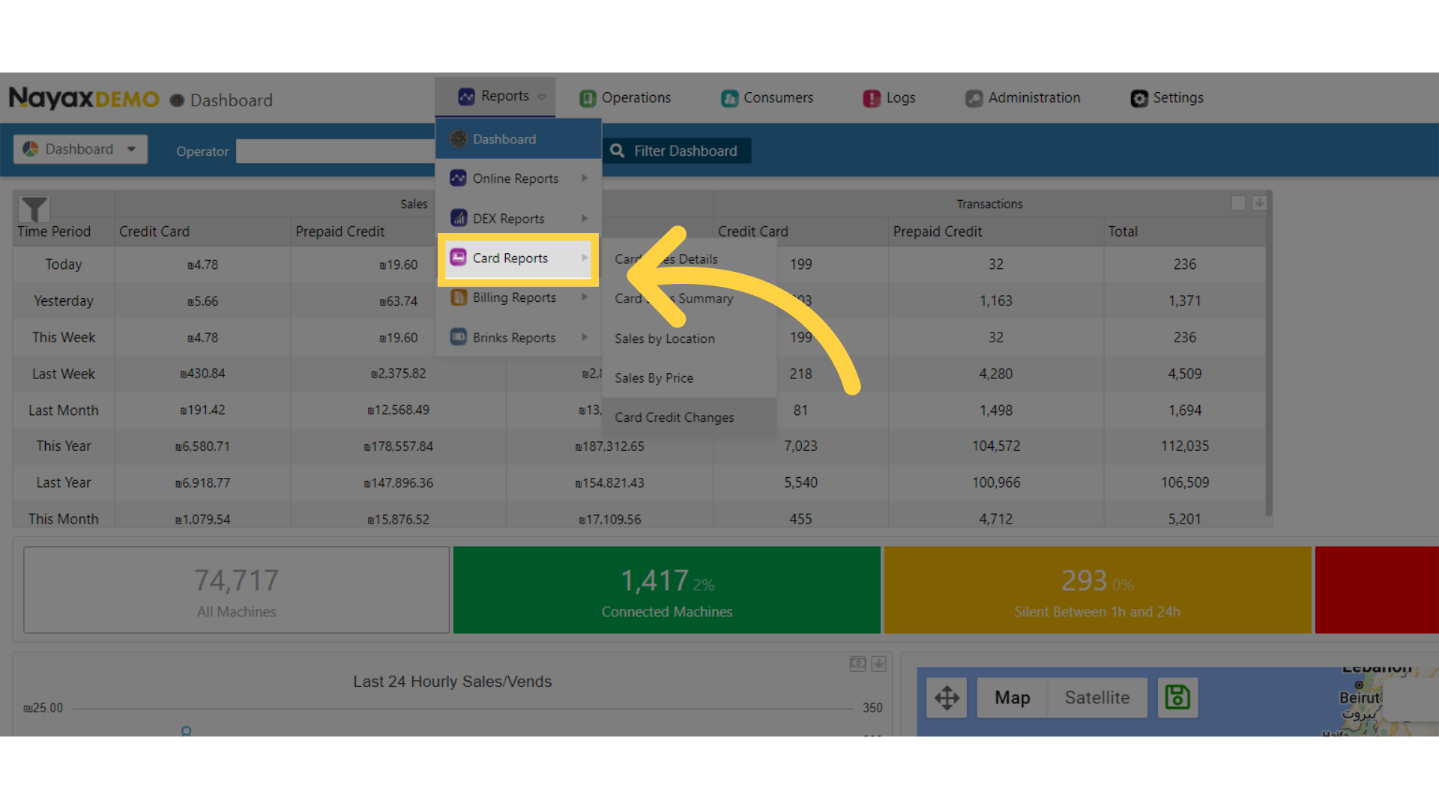The height and width of the screenshot is (809, 1439).
Task: Click the Last Month time period cell
Action: point(64,410)
